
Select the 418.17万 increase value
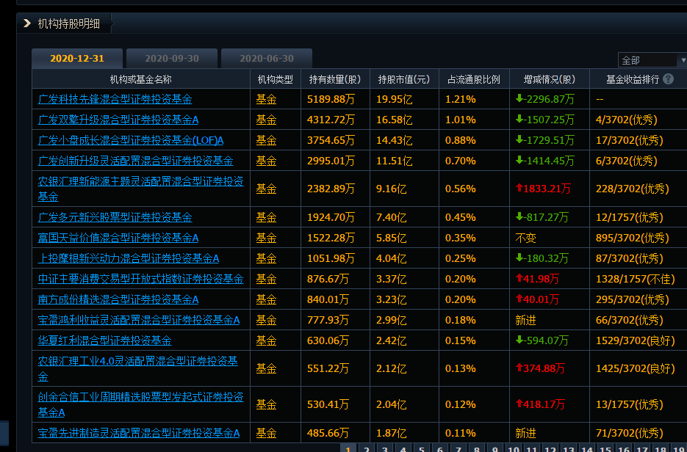pyautogui.click(x=540, y=405)
